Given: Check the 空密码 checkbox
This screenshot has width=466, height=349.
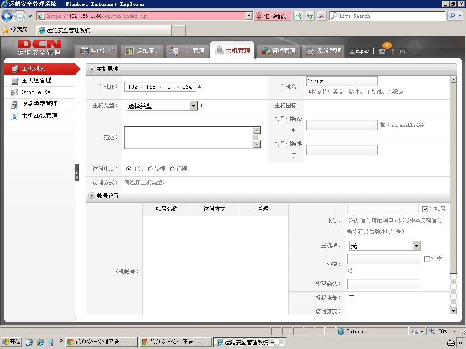Looking at the screenshot, I should pyautogui.click(x=427, y=259).
